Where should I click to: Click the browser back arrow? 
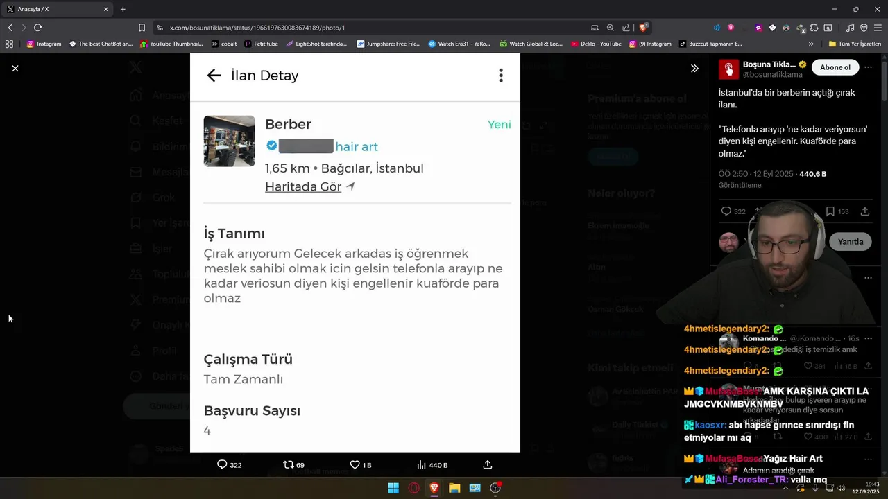(x=10, y=28)
